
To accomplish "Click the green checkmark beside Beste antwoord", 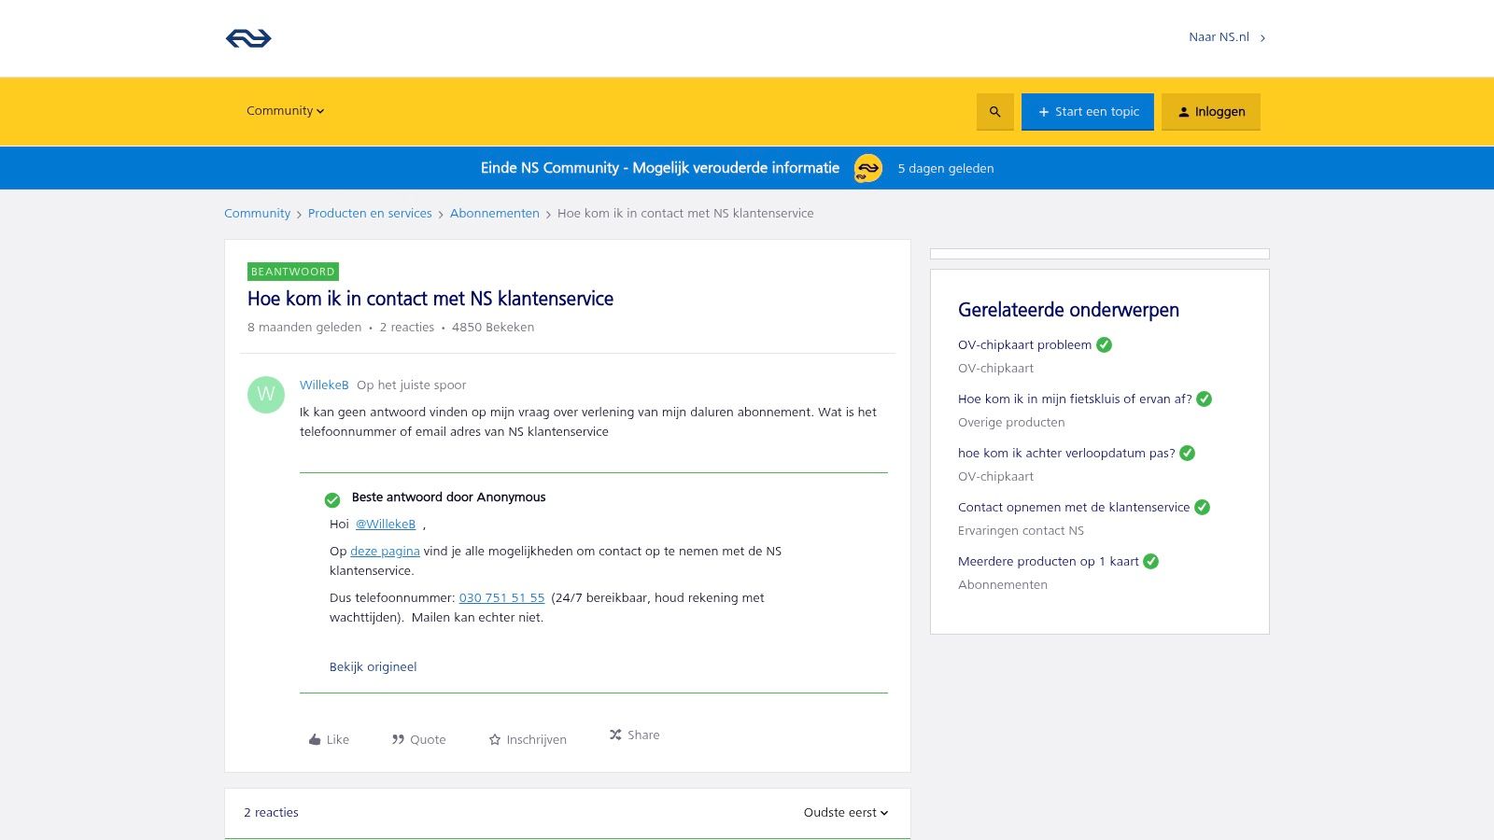I will pos(332,499).
